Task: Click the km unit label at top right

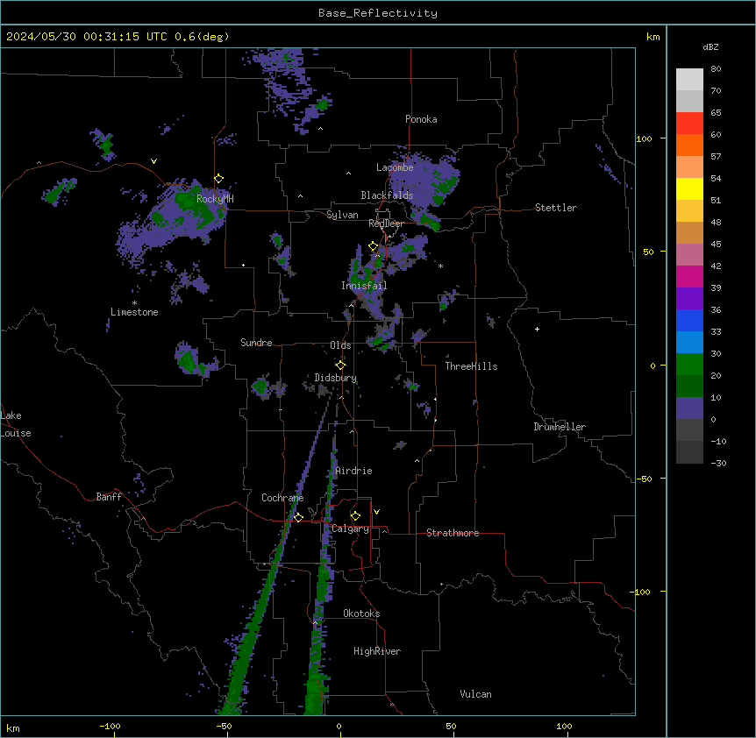Action: (653, 37)
